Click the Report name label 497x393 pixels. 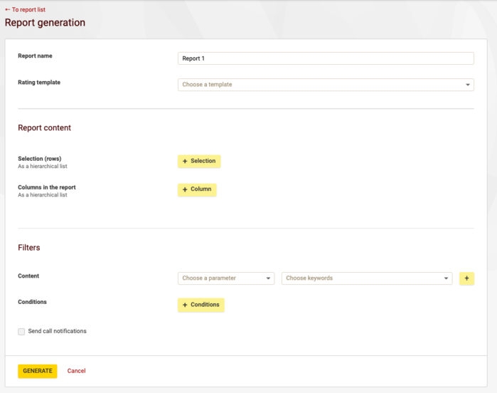tap(35, 56)
